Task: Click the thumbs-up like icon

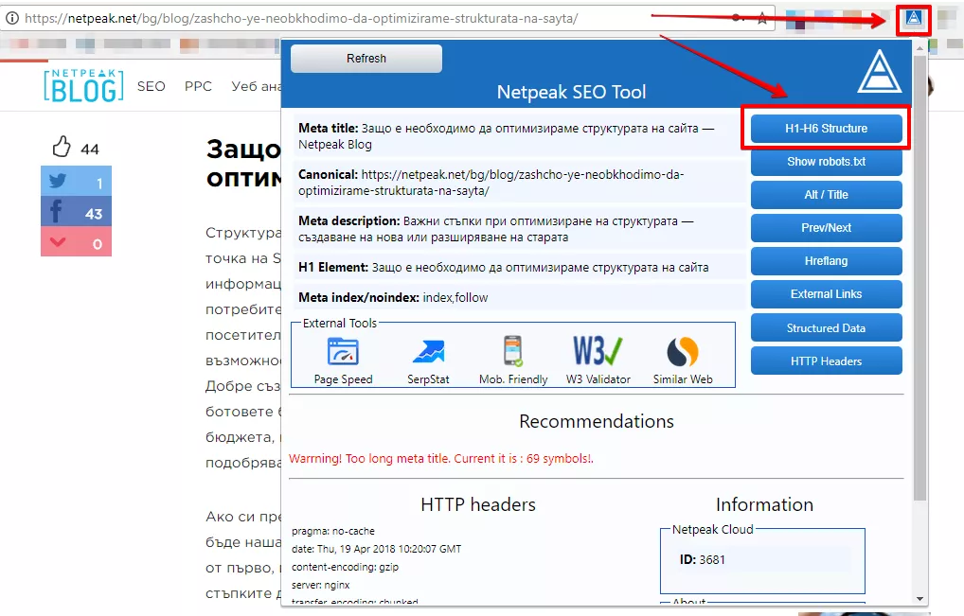Action: 62,148
